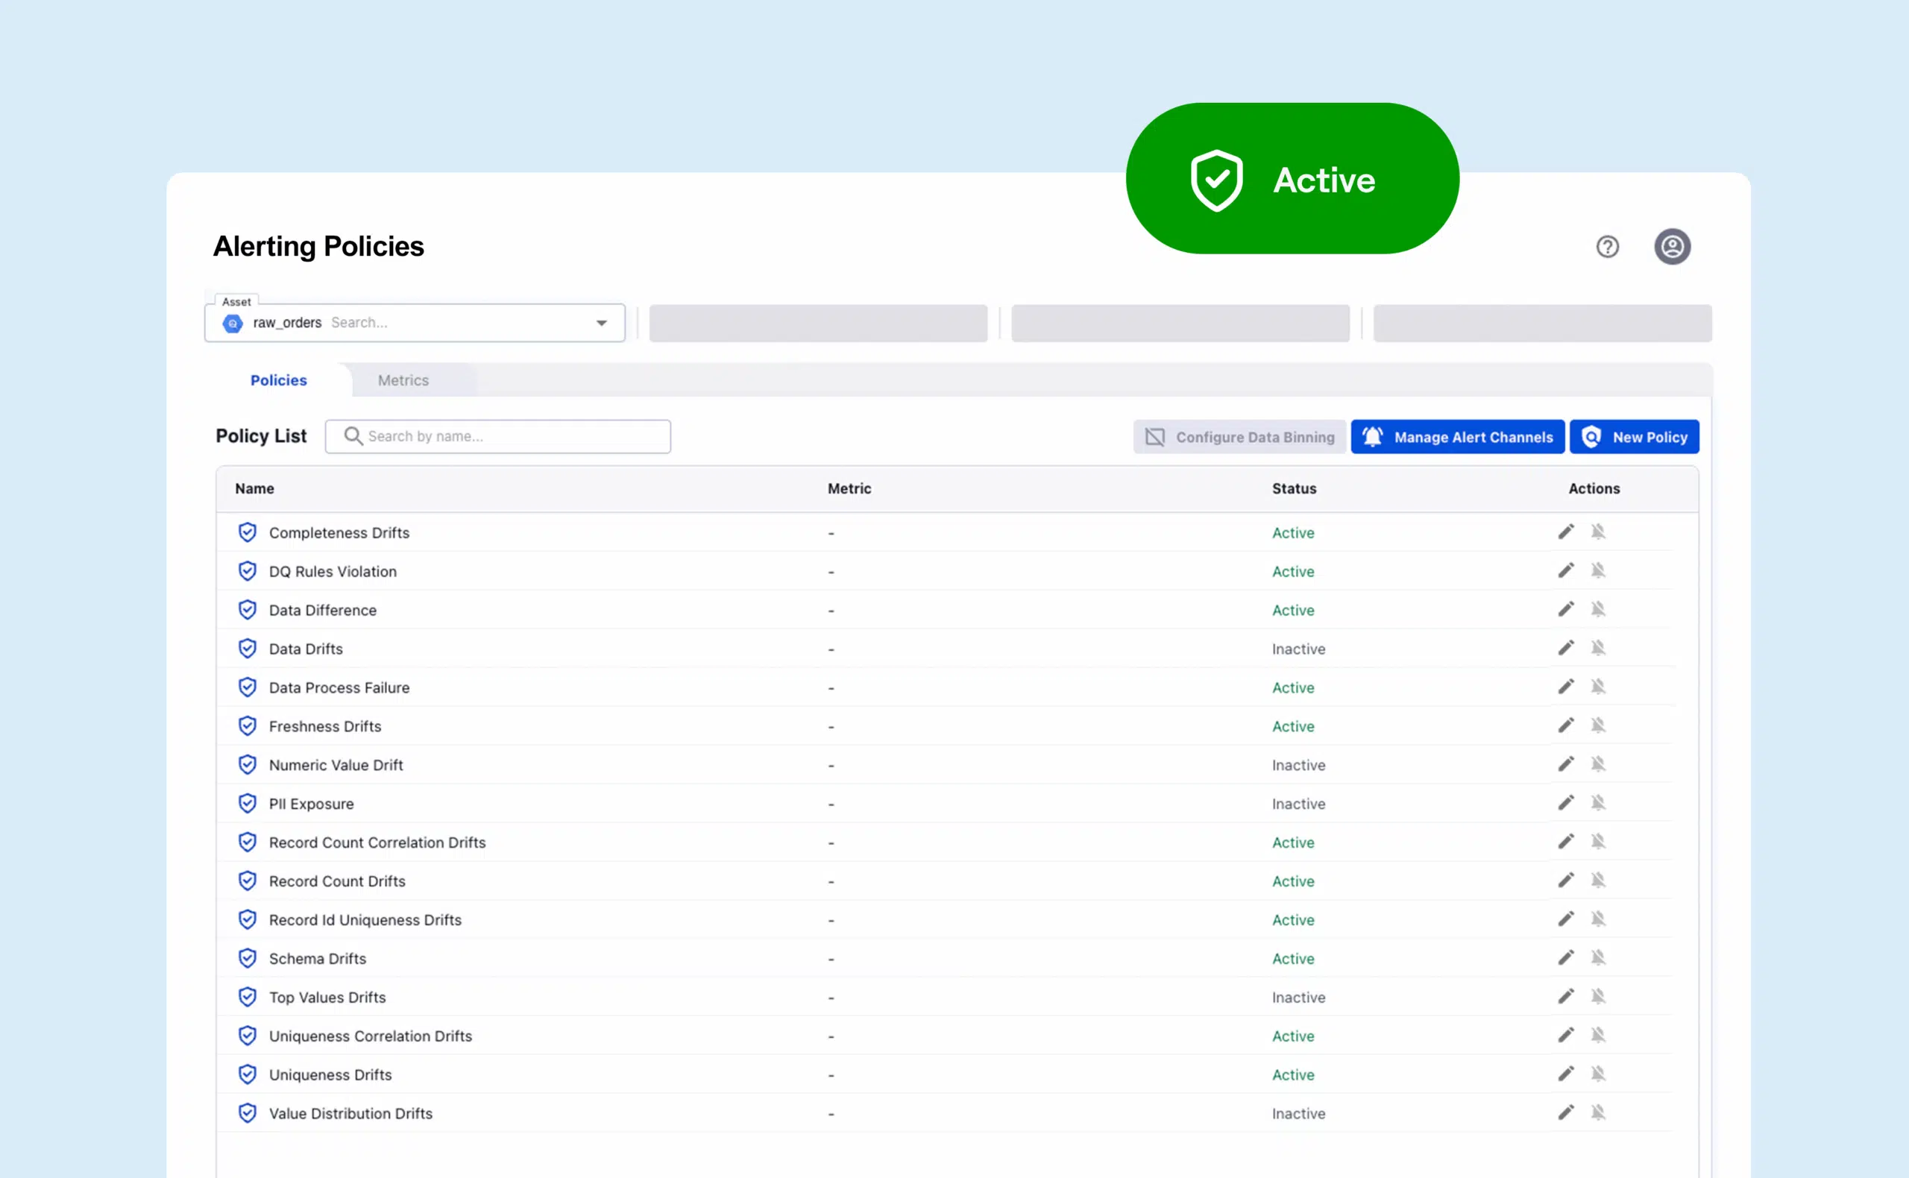1909x1178 pixels.
Task: Select the shield icon next to Completeness Drifts
Action: 248,532
